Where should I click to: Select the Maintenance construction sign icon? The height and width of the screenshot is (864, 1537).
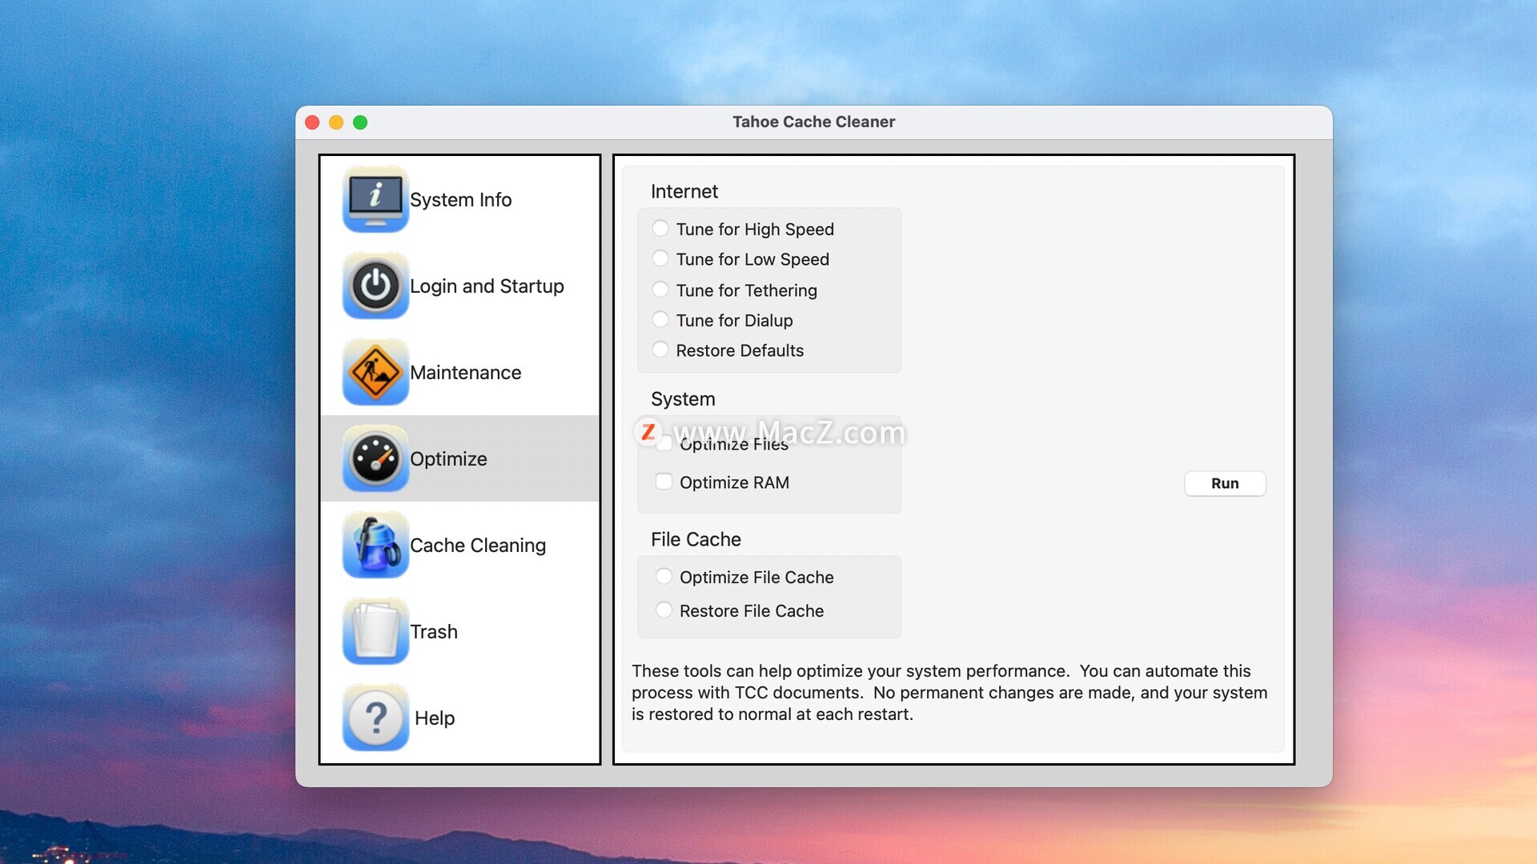[x=375, y=372]
